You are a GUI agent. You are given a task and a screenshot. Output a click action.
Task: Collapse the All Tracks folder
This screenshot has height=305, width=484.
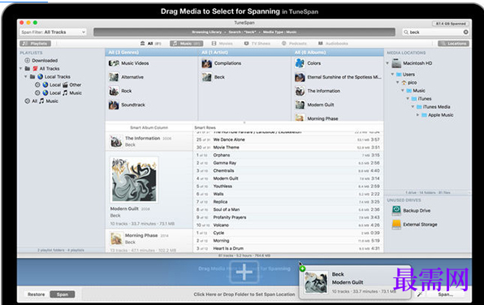coord(20,68)
